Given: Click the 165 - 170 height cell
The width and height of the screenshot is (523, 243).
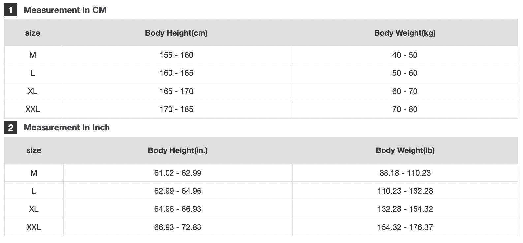Looking at the screenshot, I should [176, 91].
